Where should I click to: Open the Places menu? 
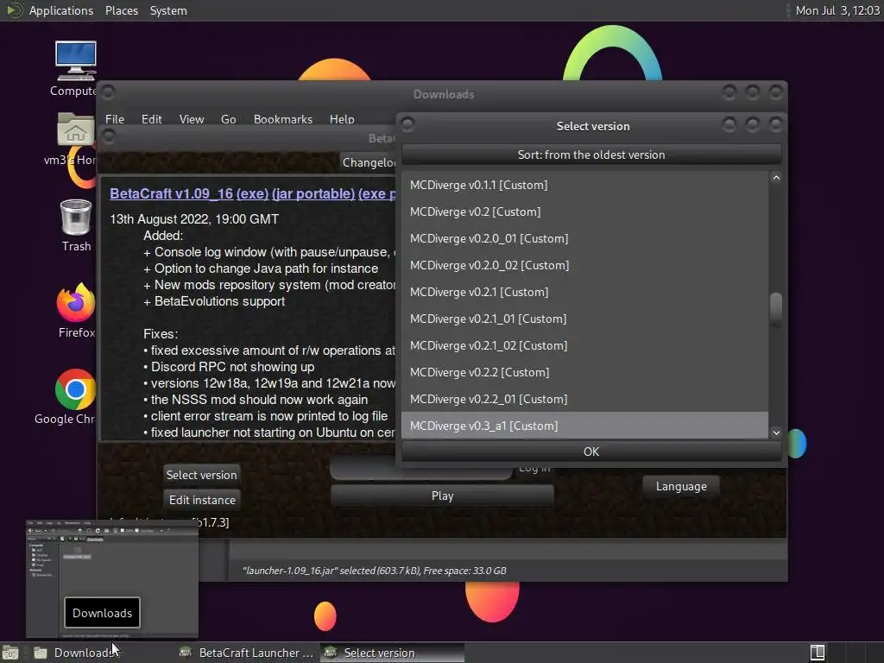(122, 10)
